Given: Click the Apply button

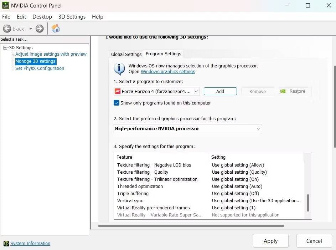Looking at the screenshot, I should 270,241.
